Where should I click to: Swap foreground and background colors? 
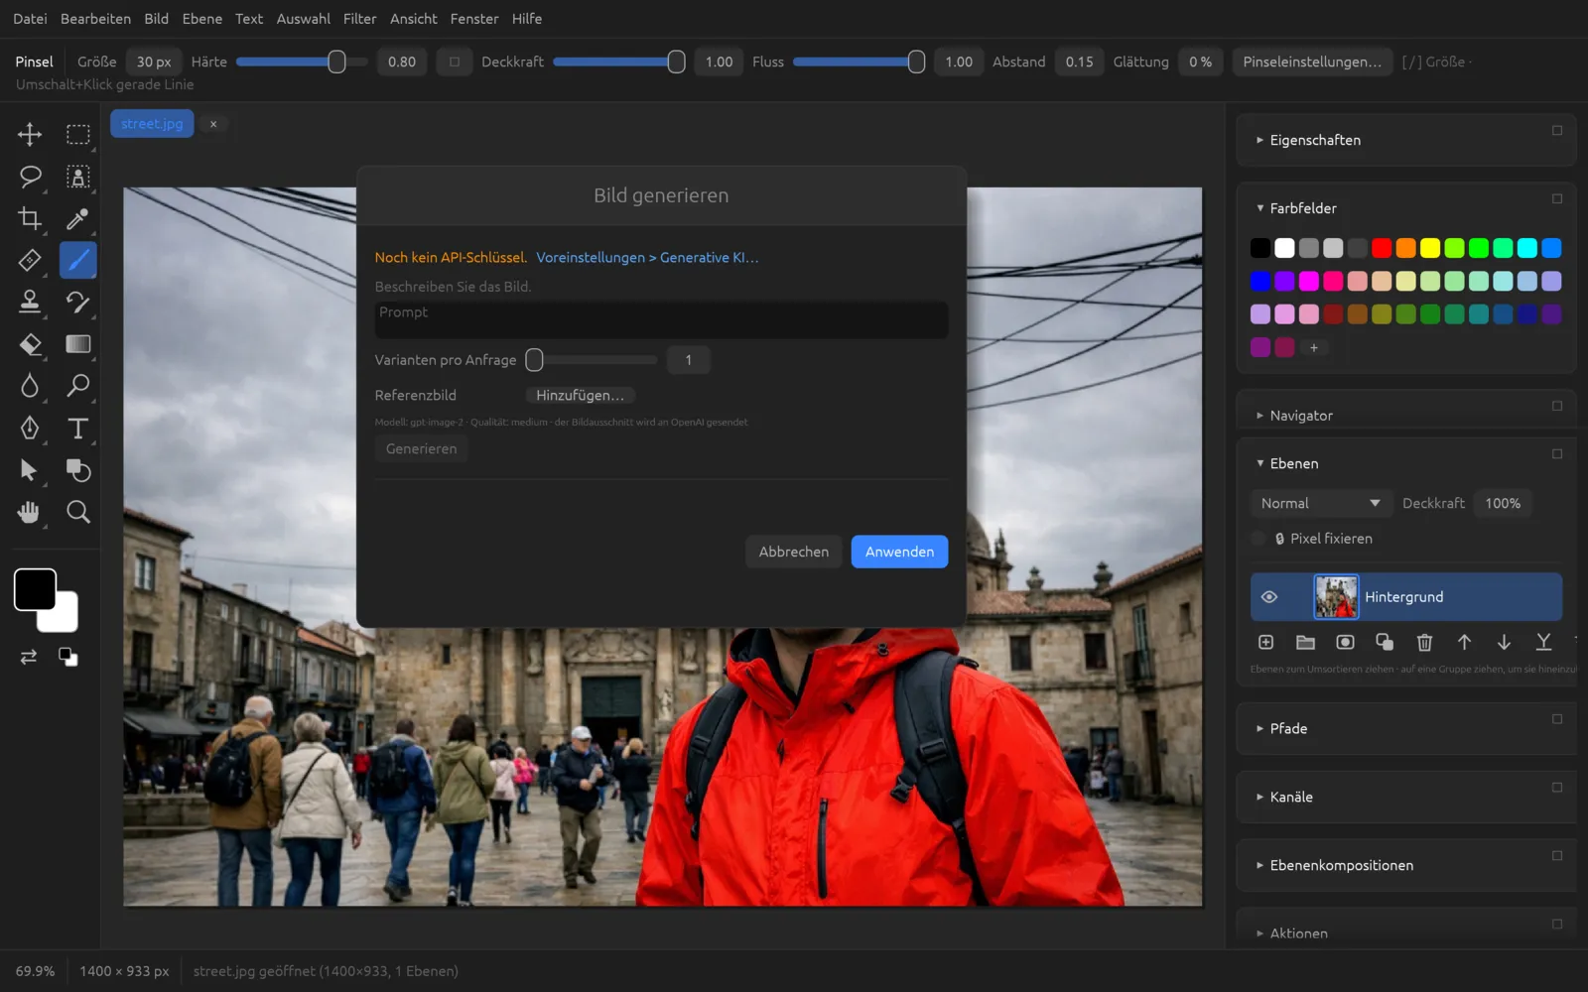pyautogui.click(x=29, y=657)
